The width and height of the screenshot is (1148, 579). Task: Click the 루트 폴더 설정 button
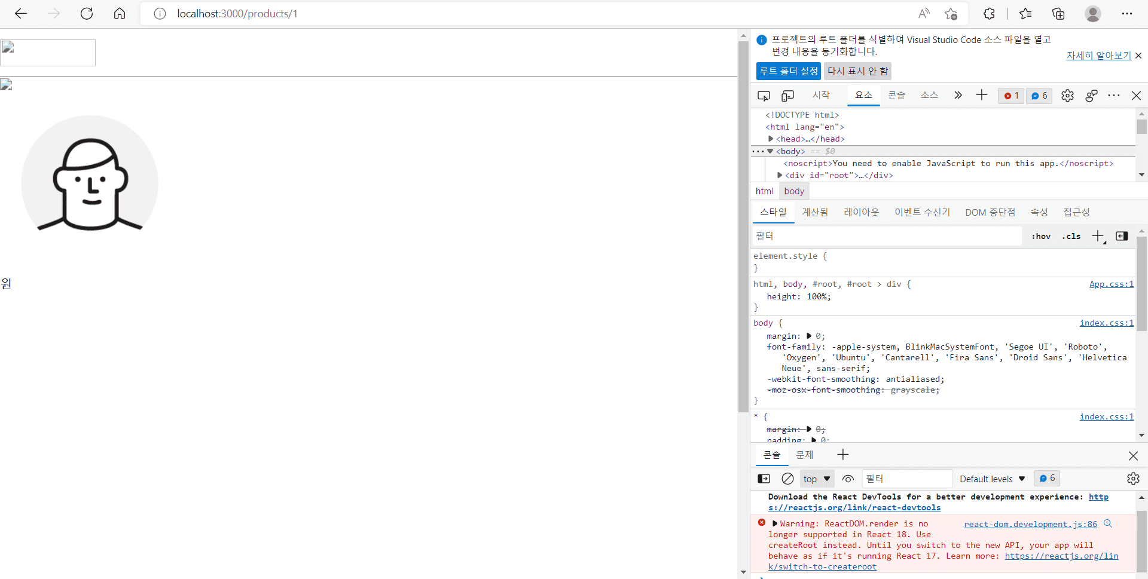tap(789, 71)
